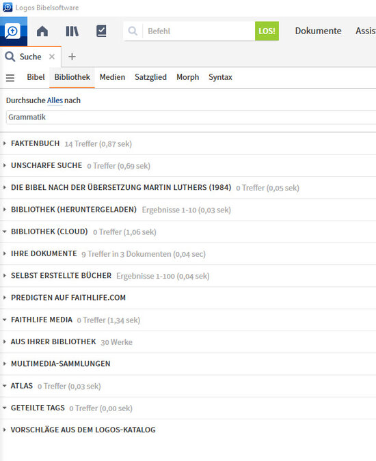This screenshot has height=461, width=376.
Task: Switch to the Bibel search tab
Action: click(36, 77)
